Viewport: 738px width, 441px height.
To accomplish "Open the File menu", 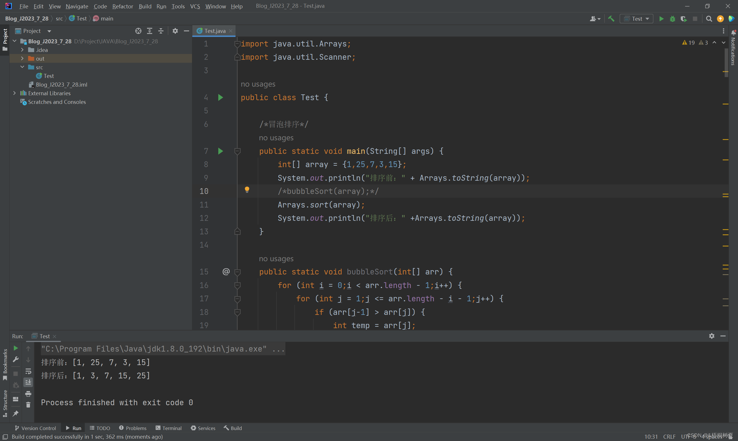I will point(23,6).
